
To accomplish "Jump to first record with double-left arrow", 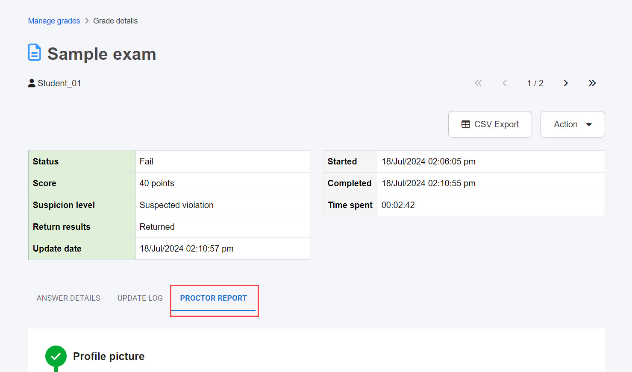I will [x=478, y=83].
